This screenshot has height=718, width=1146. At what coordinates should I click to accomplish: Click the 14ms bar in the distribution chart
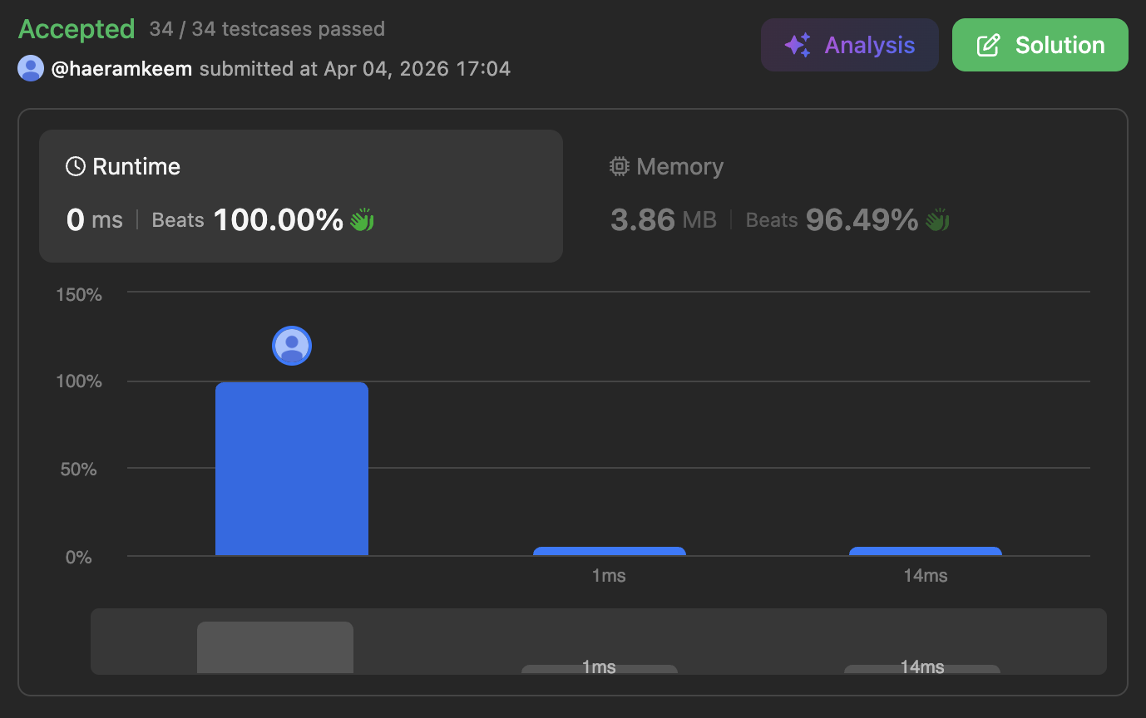tap(925, 551)
